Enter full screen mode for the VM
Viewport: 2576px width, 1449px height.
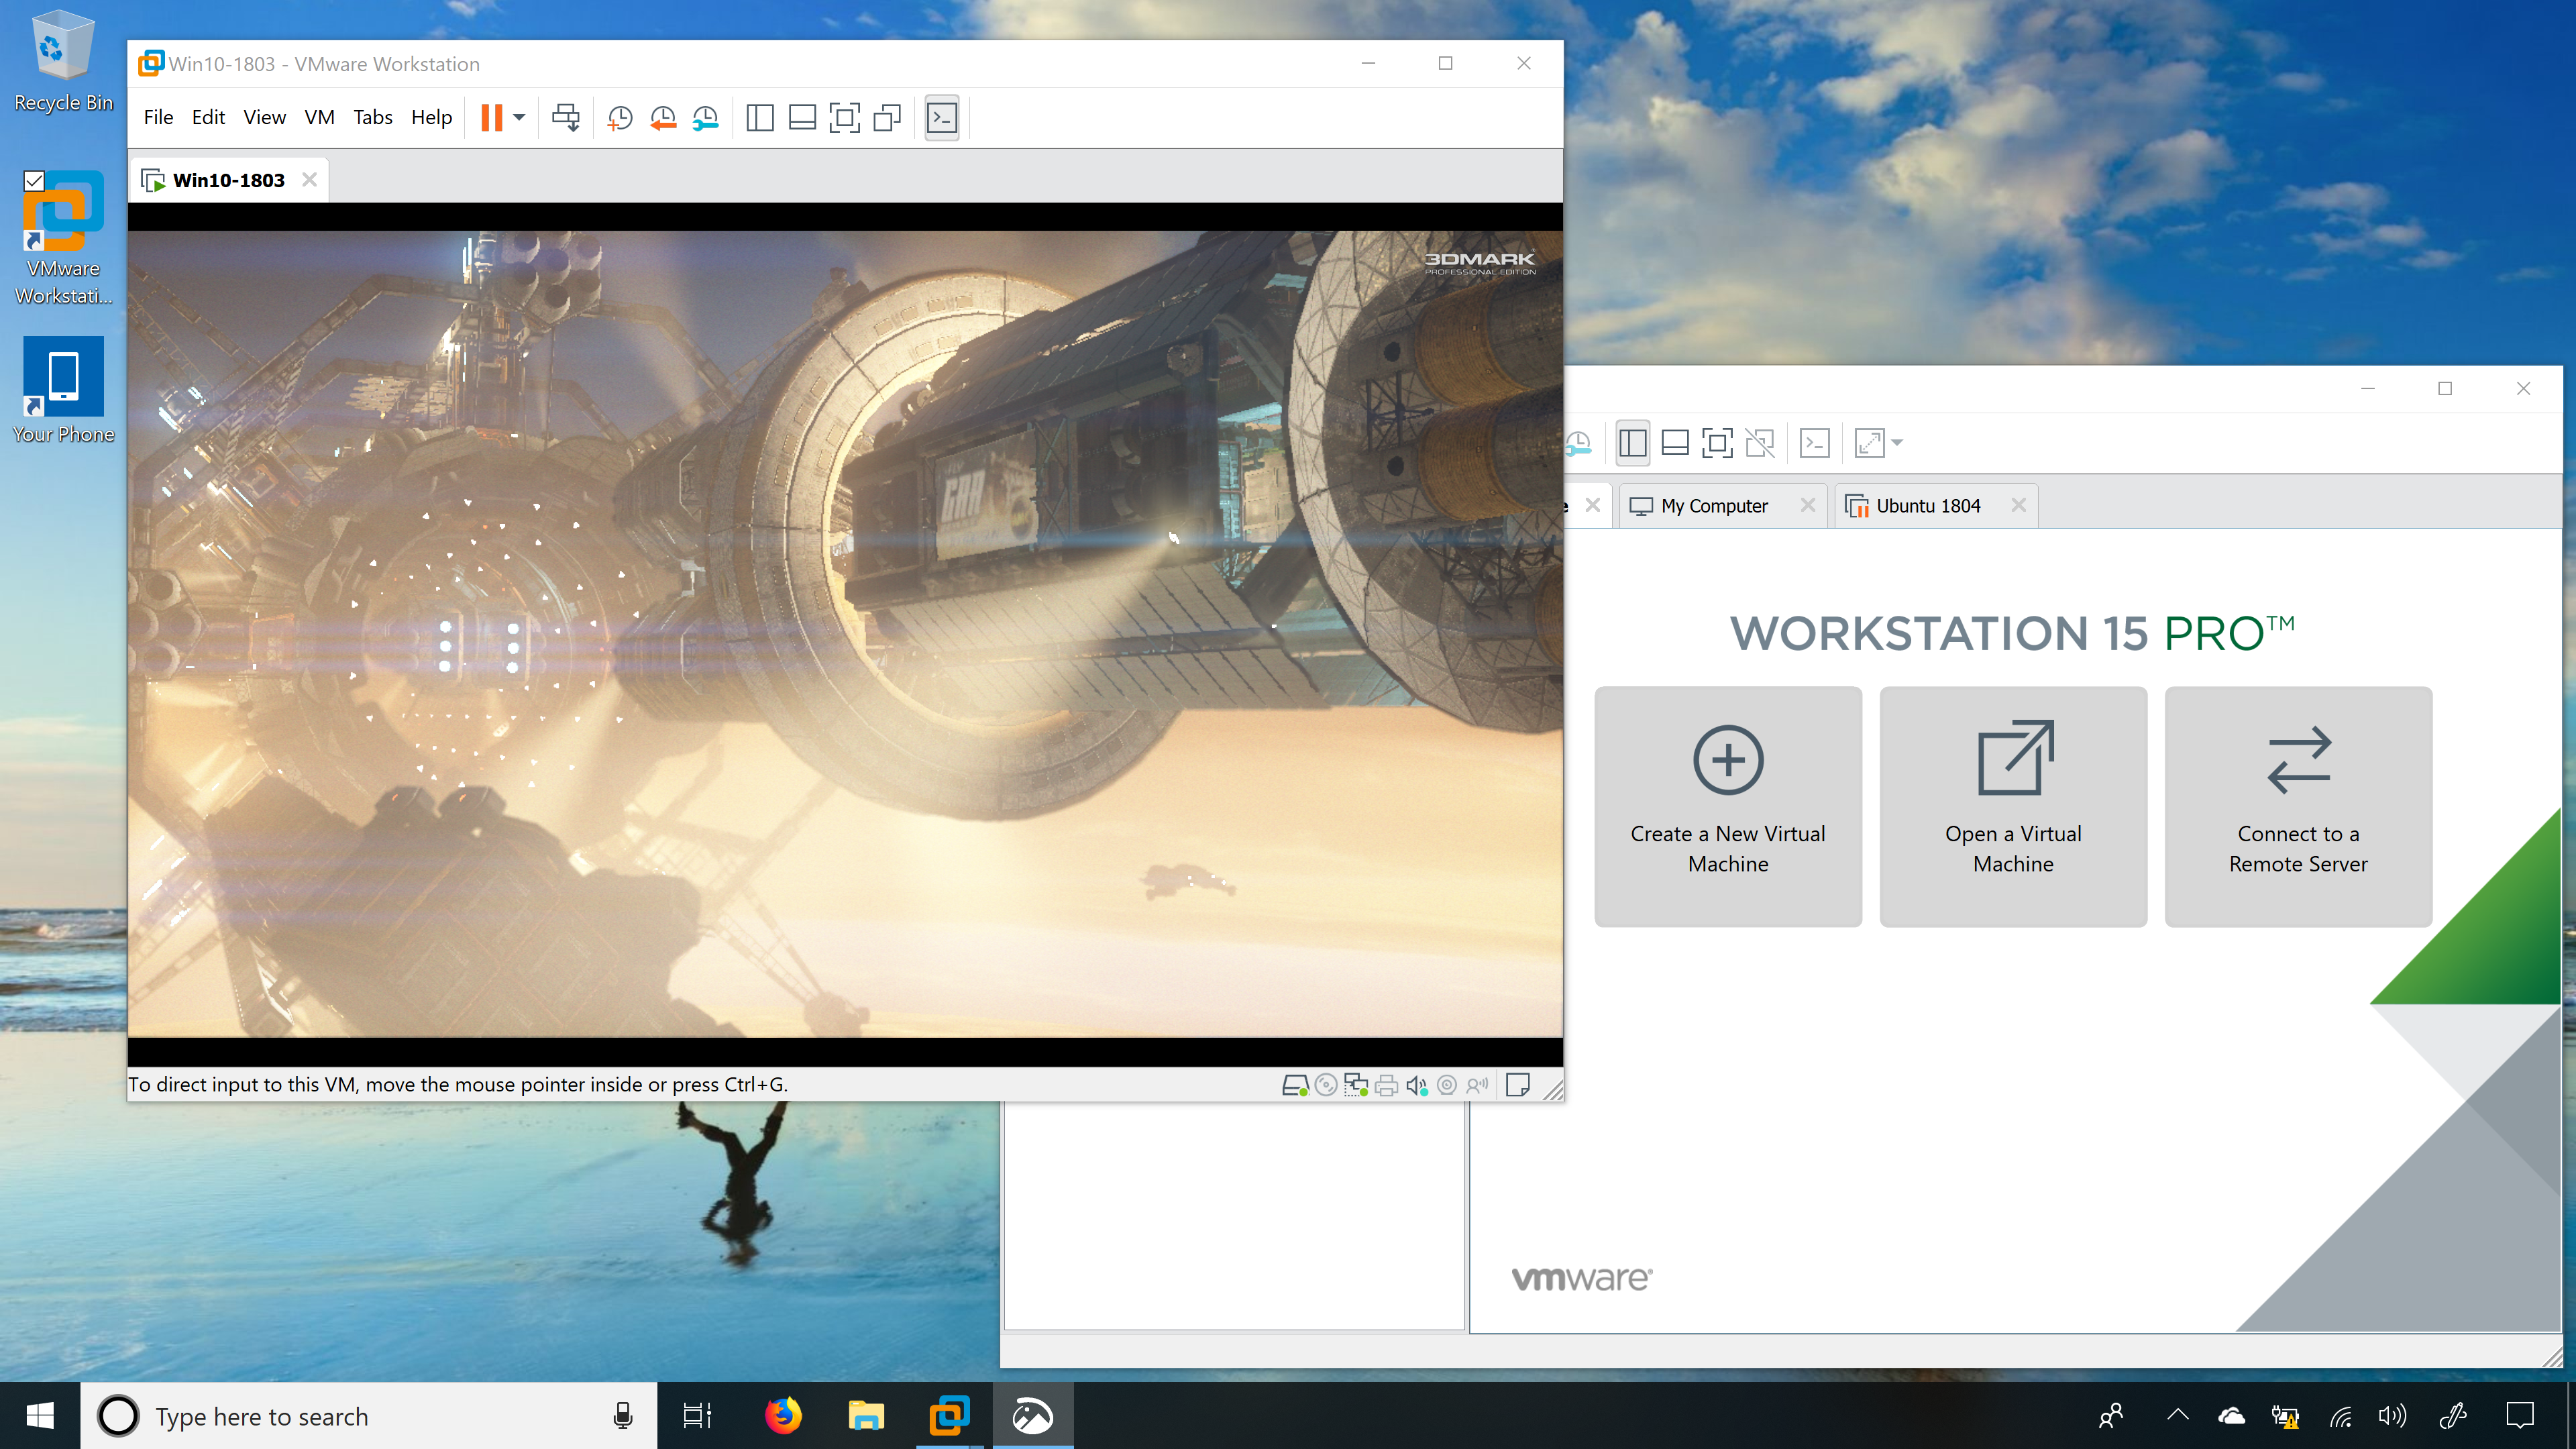pos(845,117)
